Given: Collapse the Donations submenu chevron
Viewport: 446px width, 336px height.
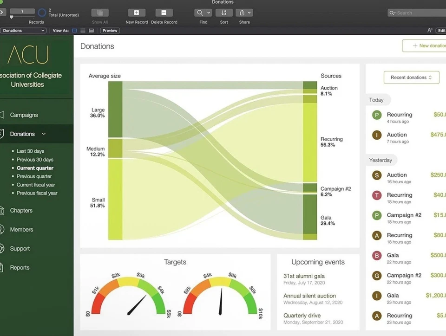Looking at the screenshot, I should point(44,134).
